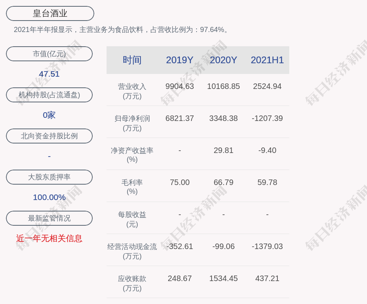This screenshot has height=304, width=367.
Task: Click the 2021H1 column header
Action: pyautogui.click(x=267, y=60)
